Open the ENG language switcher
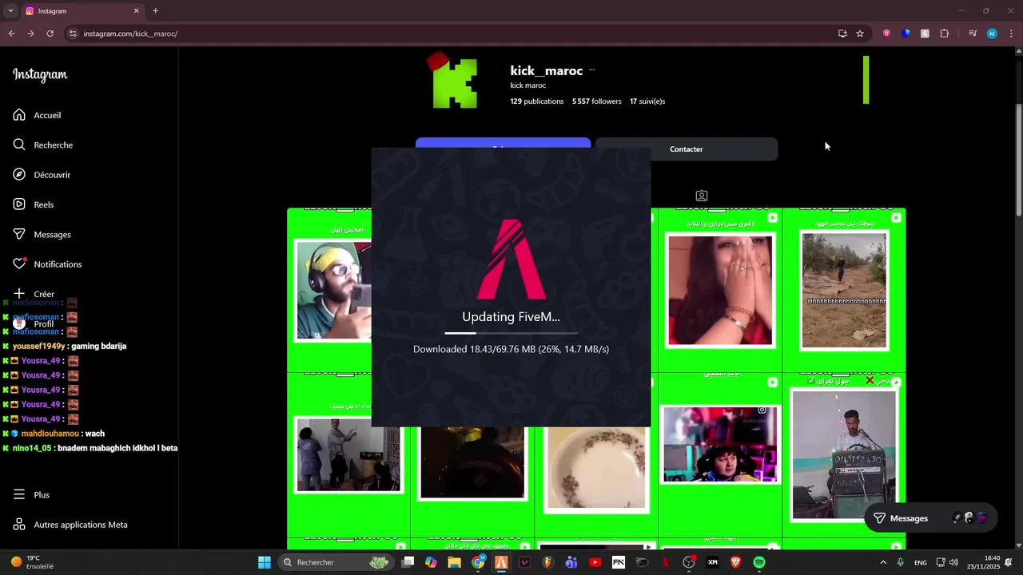This screenshot has height=575, width=1023. point(921,562)
